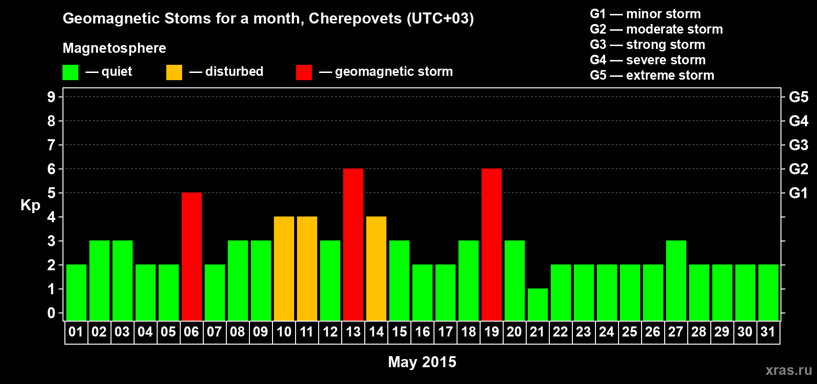Click date label 13 on the axis
The height and width of the screenshot is (384, 817).
tap(353, 332)
